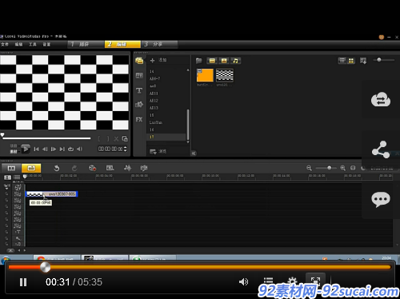Open the FX filter library
400x299 pixels.
(x=139, y=119)
